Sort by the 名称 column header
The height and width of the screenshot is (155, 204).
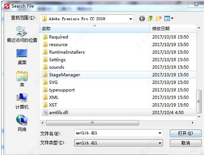pyautogui.click(x=95, y=28)
